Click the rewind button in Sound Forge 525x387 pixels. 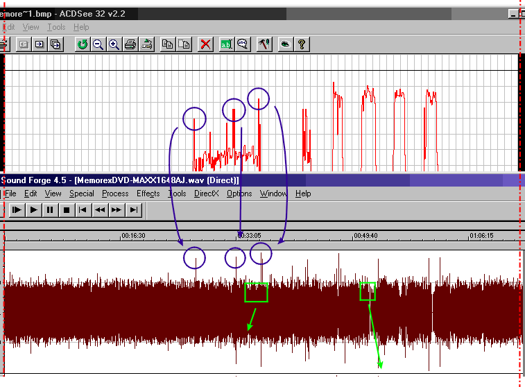click(x=100, y=210)
